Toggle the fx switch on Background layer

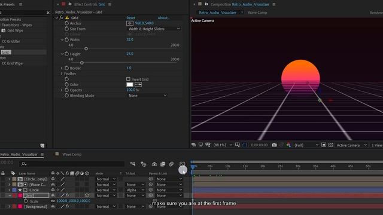(x=68, y=207)
